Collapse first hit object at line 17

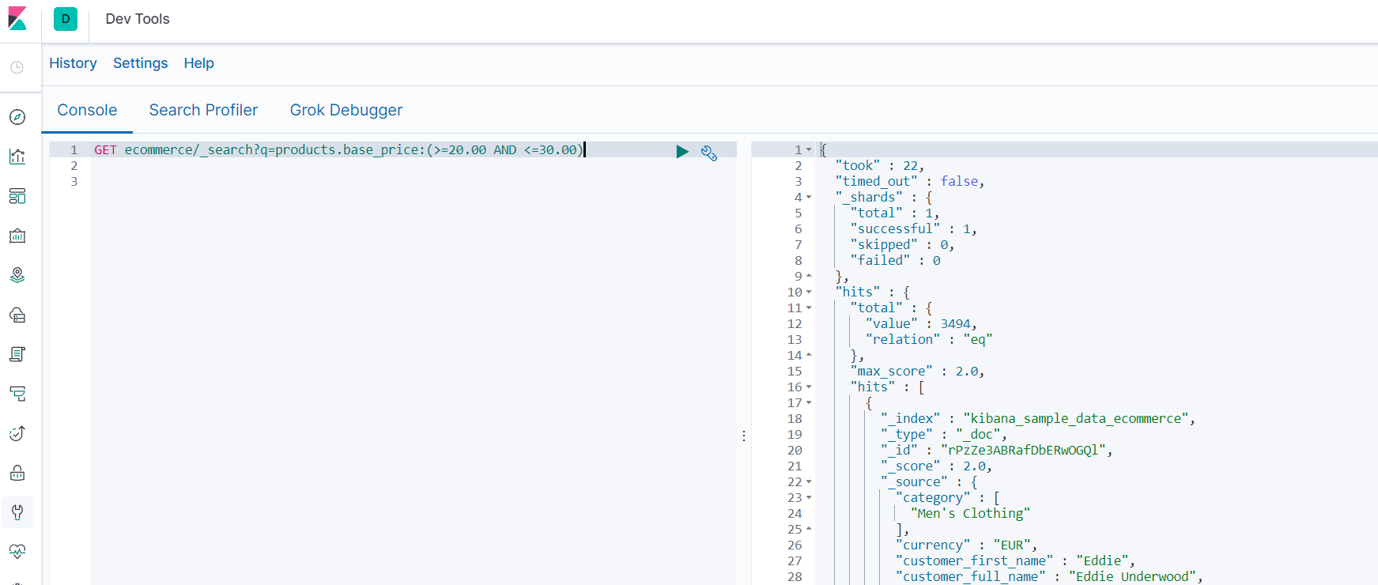pos(809,402)
